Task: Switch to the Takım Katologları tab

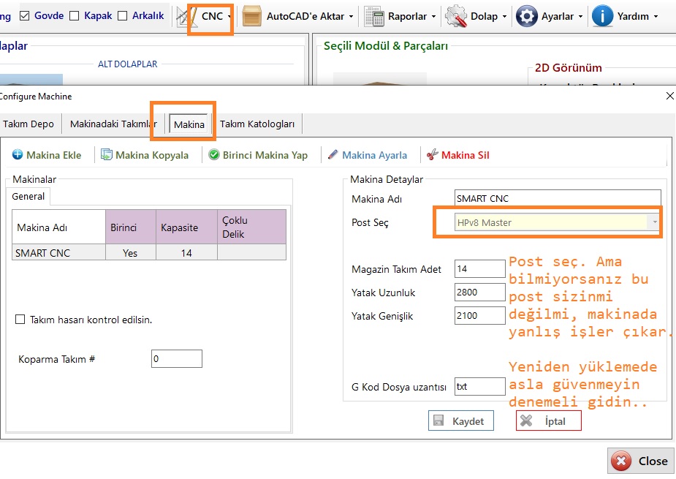Action: [257, 124]
